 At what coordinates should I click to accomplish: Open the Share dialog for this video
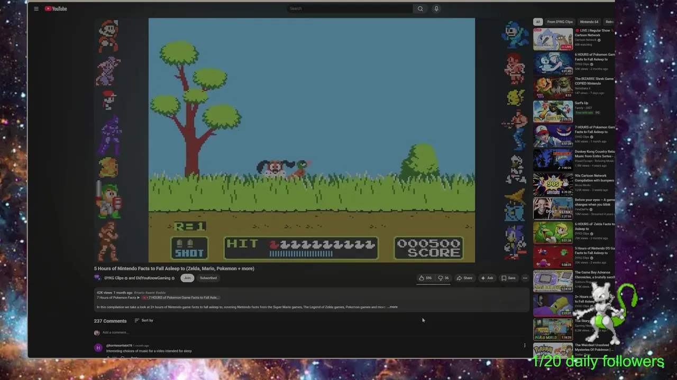coord(464,278)
